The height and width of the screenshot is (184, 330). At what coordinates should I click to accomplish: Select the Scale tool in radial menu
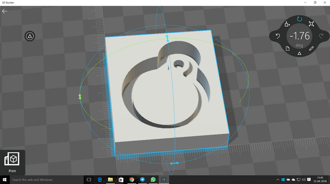point(311,24)
